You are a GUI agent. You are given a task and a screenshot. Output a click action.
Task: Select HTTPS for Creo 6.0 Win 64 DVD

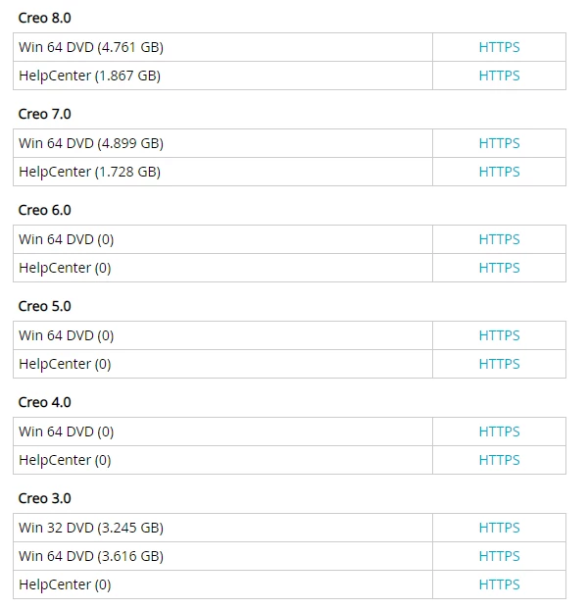[x=499, y=239]
